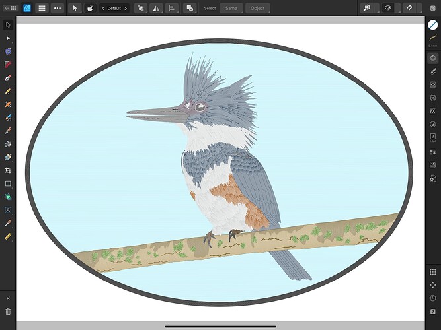Click the top-right corner panel icon
Viewport: 441px width, 330px height.
(433, 8)
